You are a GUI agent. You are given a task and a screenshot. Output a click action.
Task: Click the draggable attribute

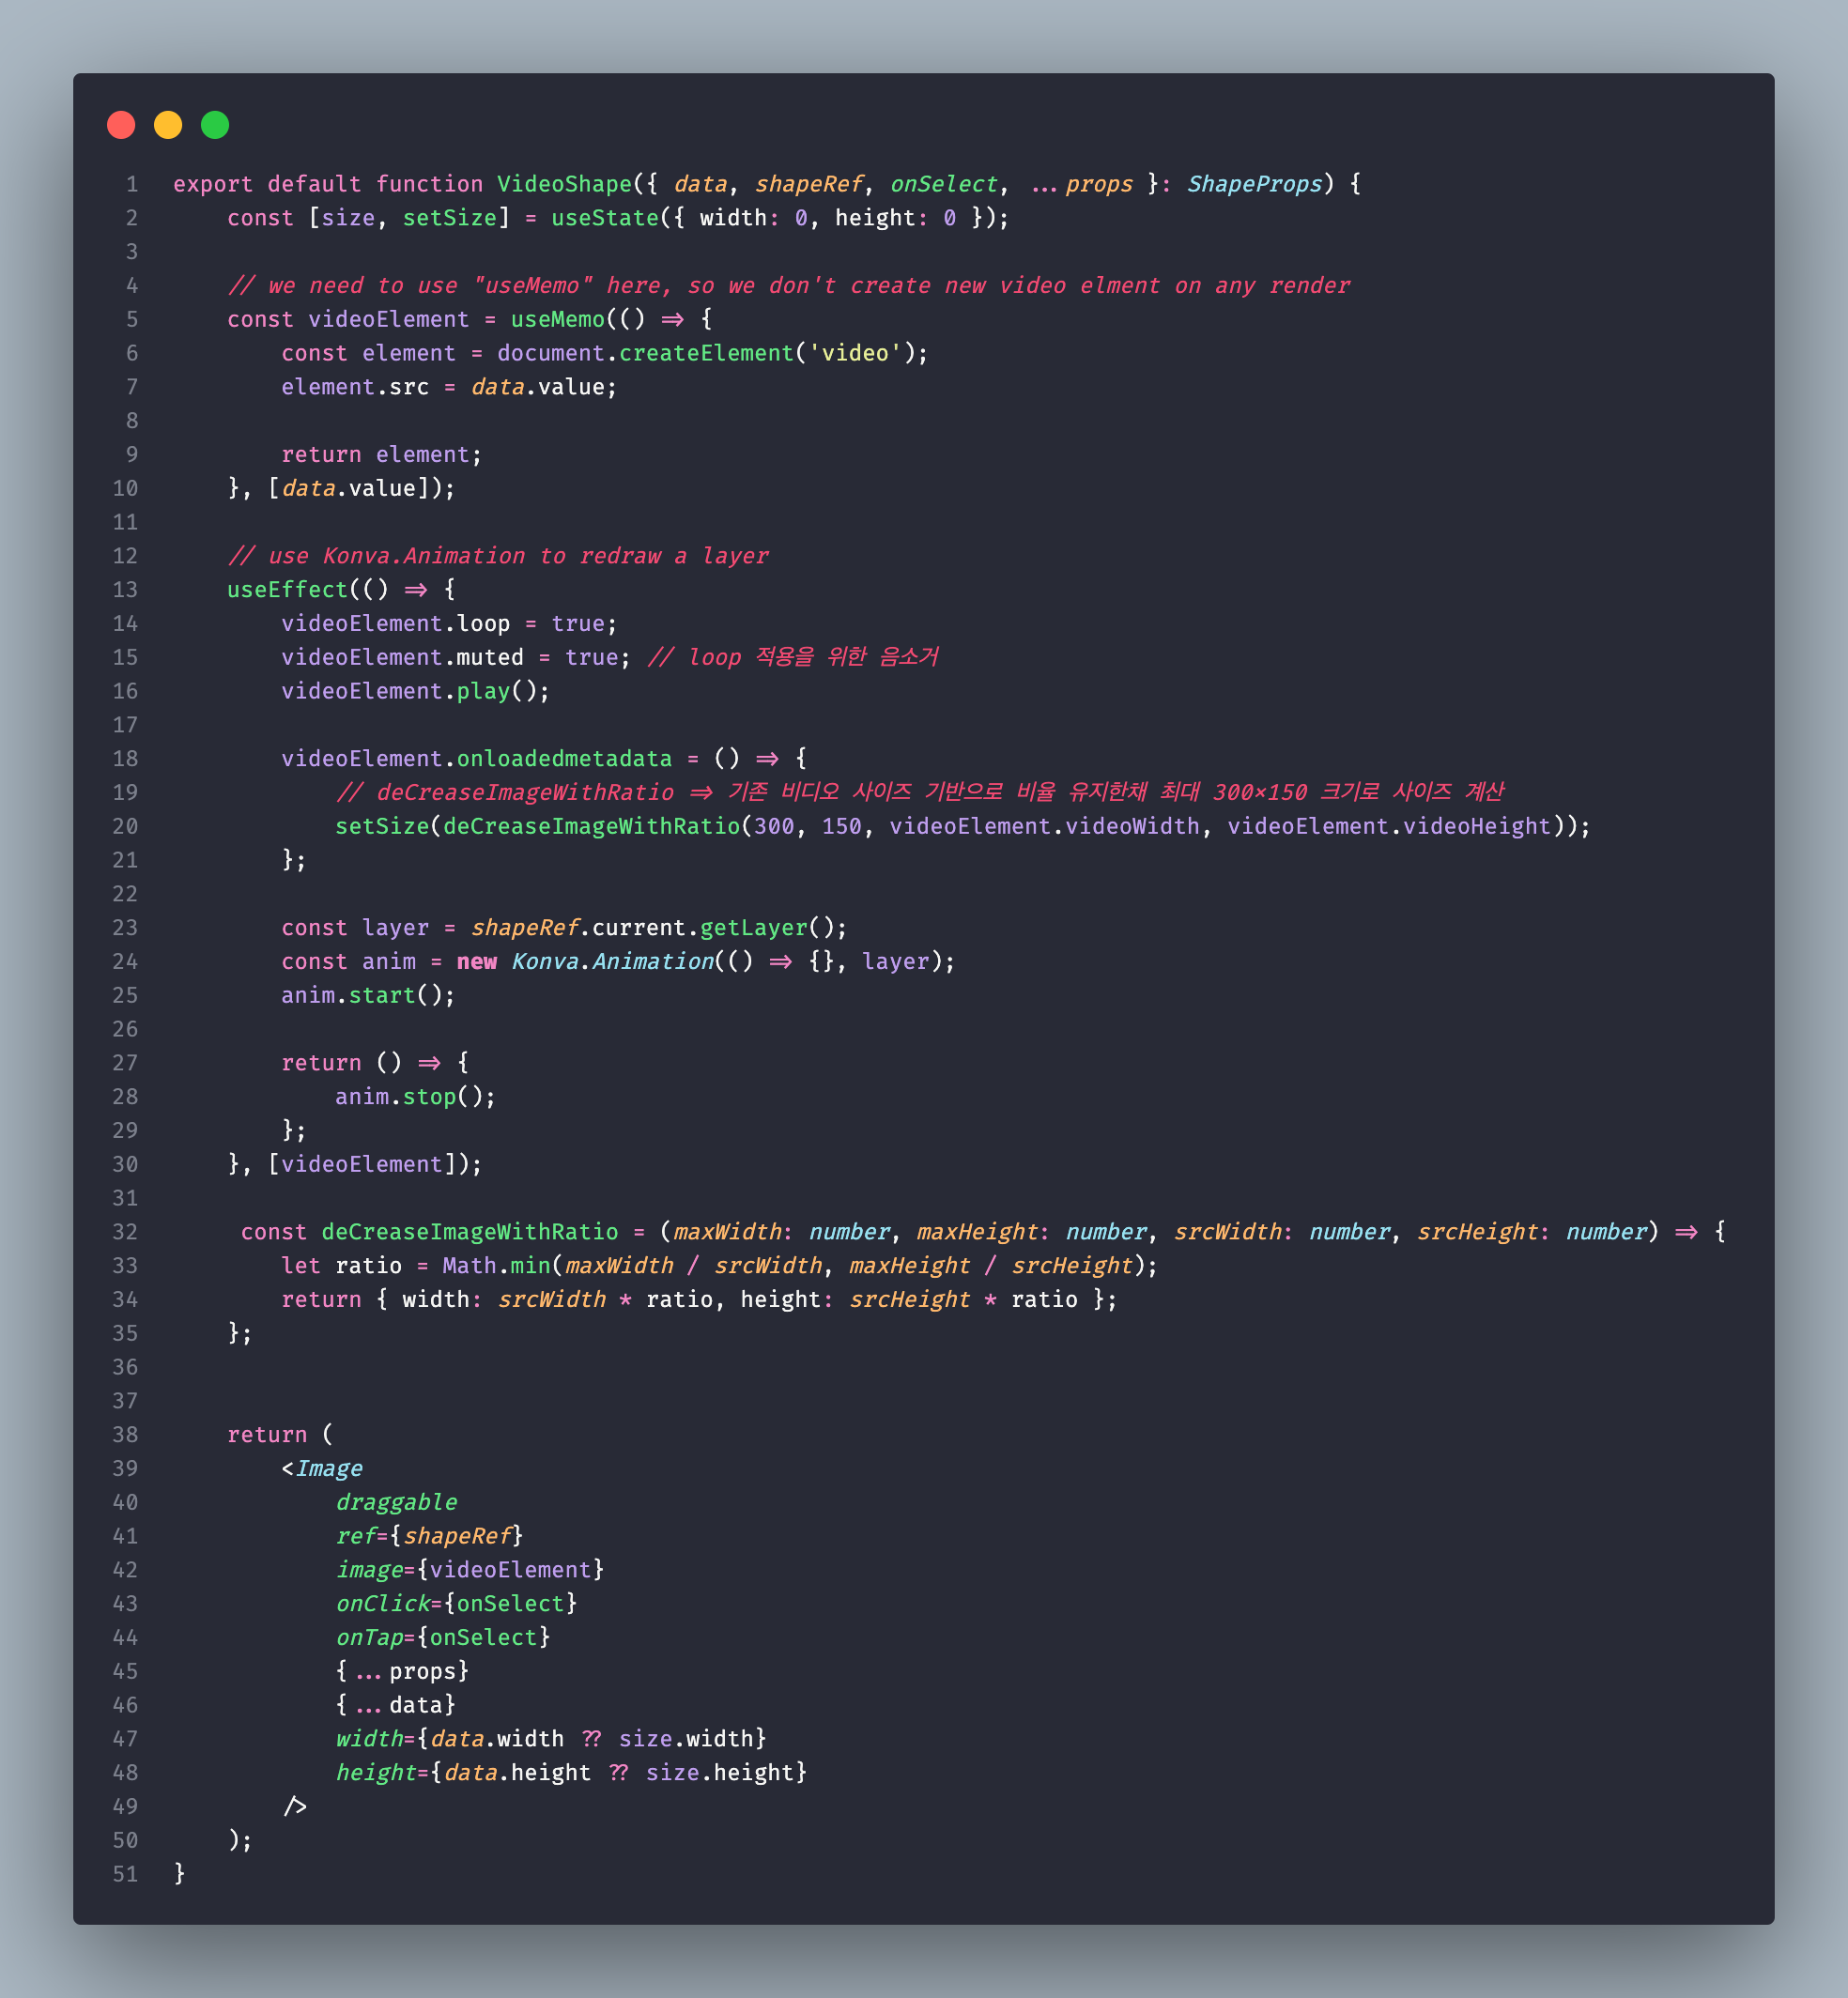(396, 1502)
